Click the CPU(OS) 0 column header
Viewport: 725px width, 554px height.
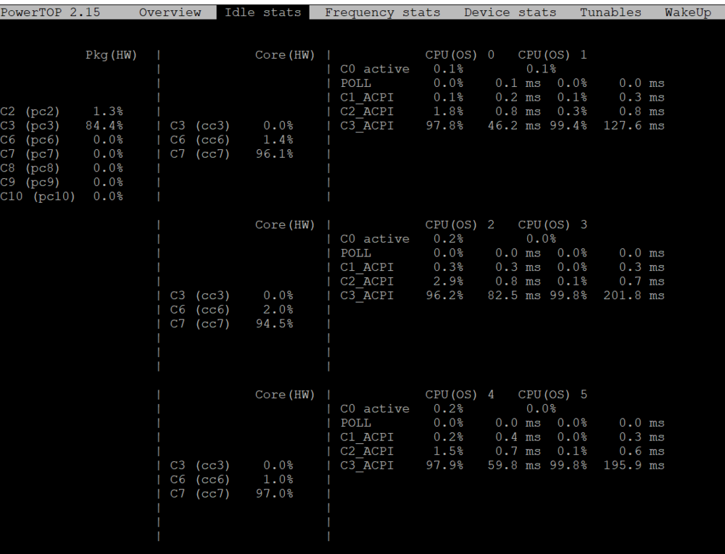click(x=460, y=55)
